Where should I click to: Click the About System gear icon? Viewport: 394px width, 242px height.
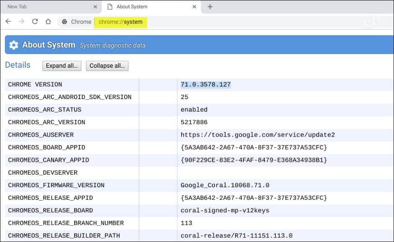13,45
